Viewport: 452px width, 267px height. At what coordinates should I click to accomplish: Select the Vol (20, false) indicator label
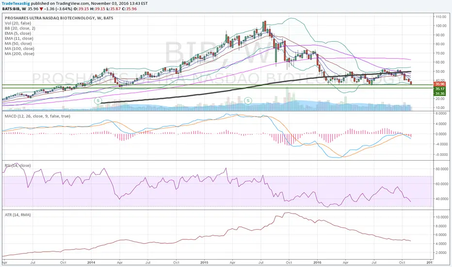tap(18, 23)
